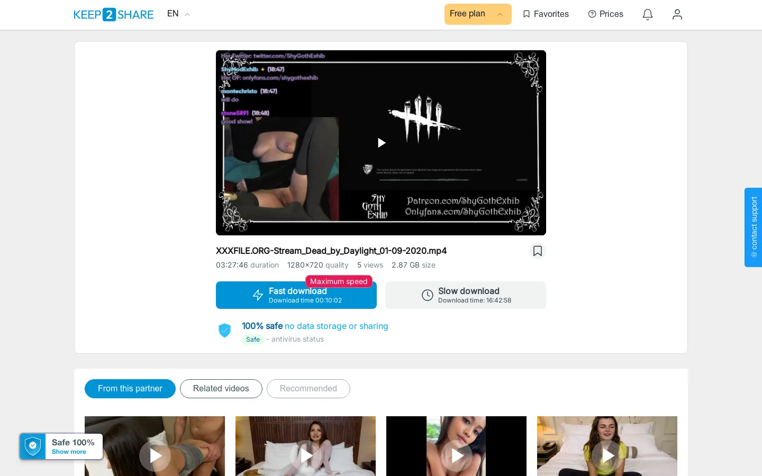Screen dimensions: 762x476
Task: Bookmark this file with the bookmark icon
Action: (x=538, y=251)
